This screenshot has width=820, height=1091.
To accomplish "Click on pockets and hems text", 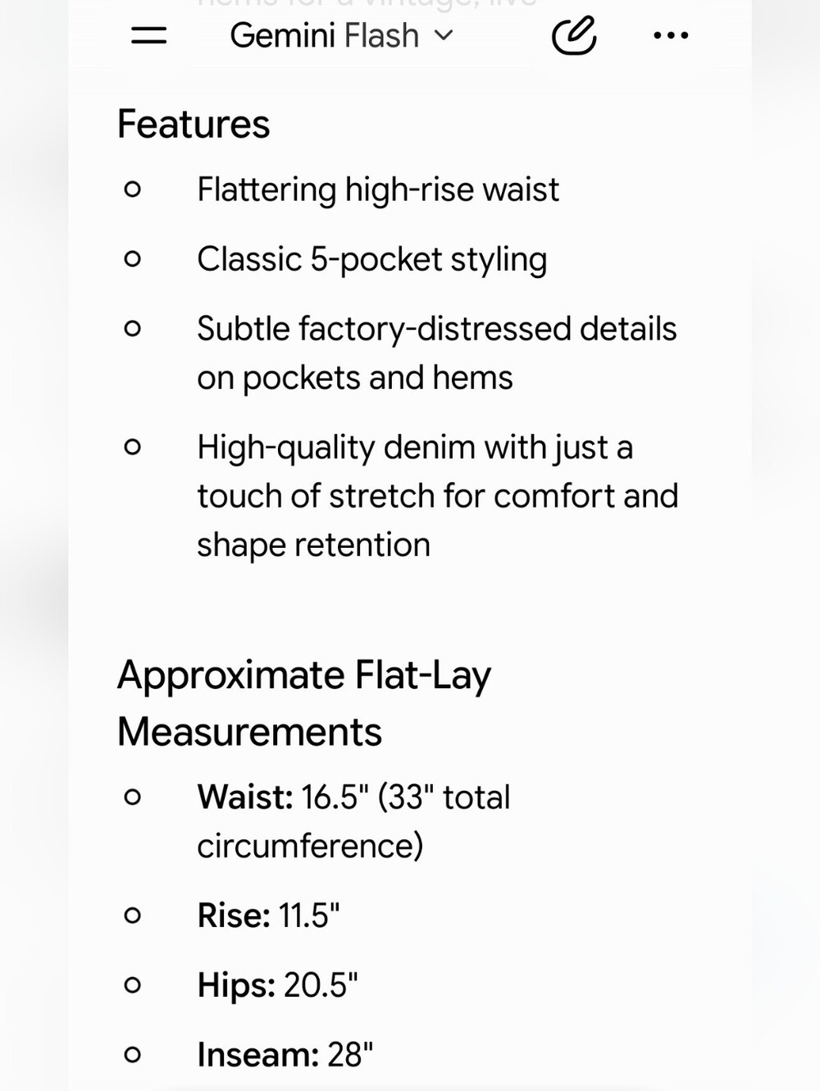I will 354,378.
